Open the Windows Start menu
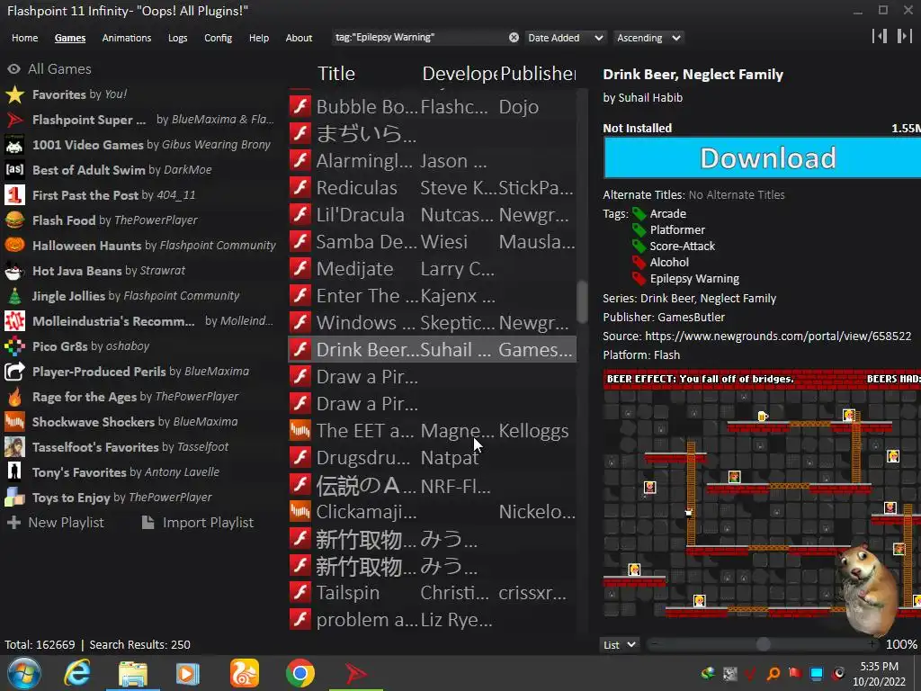Screen dimensions: 921x691 24,673
